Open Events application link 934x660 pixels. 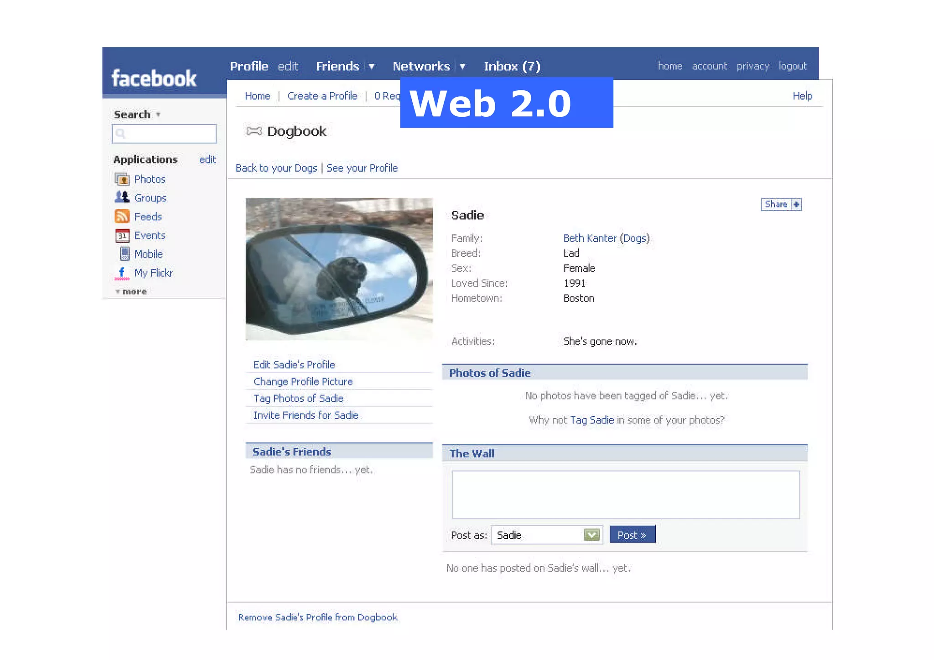click(x=150, y=235)
